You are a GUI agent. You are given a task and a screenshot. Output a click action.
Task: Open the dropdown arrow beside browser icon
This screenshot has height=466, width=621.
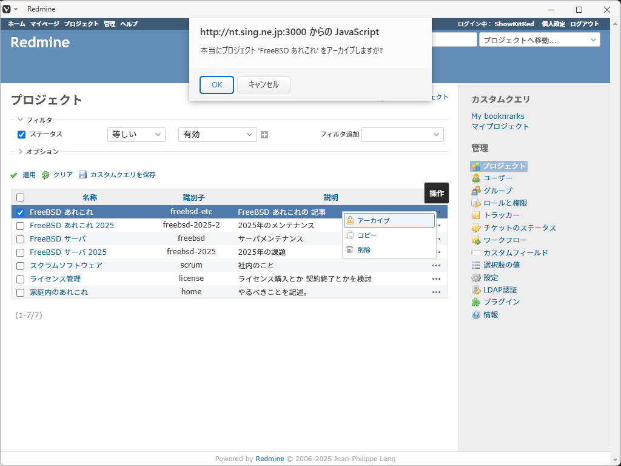coord(16,9)
